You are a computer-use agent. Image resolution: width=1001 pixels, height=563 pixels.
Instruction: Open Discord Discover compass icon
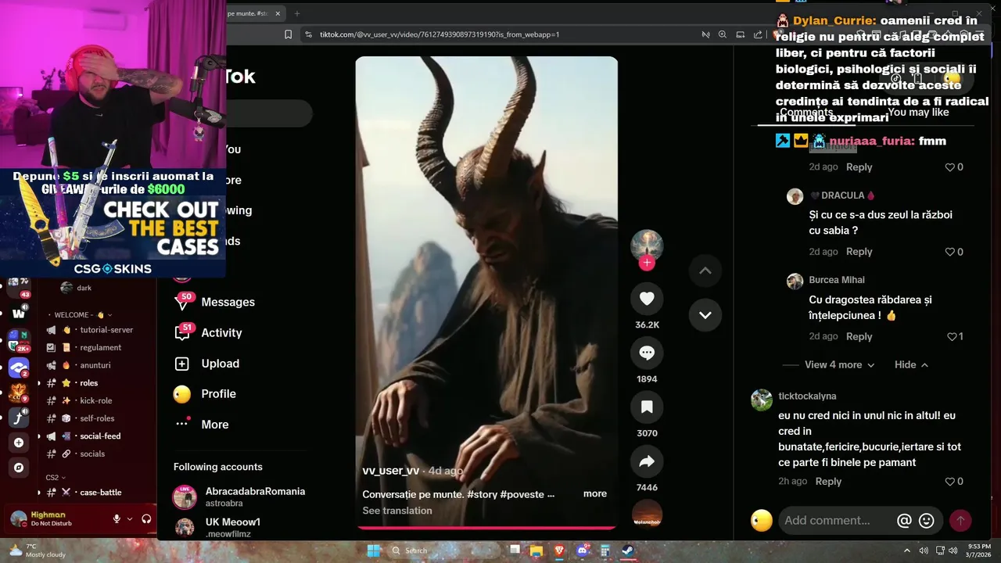pos(19,468)
